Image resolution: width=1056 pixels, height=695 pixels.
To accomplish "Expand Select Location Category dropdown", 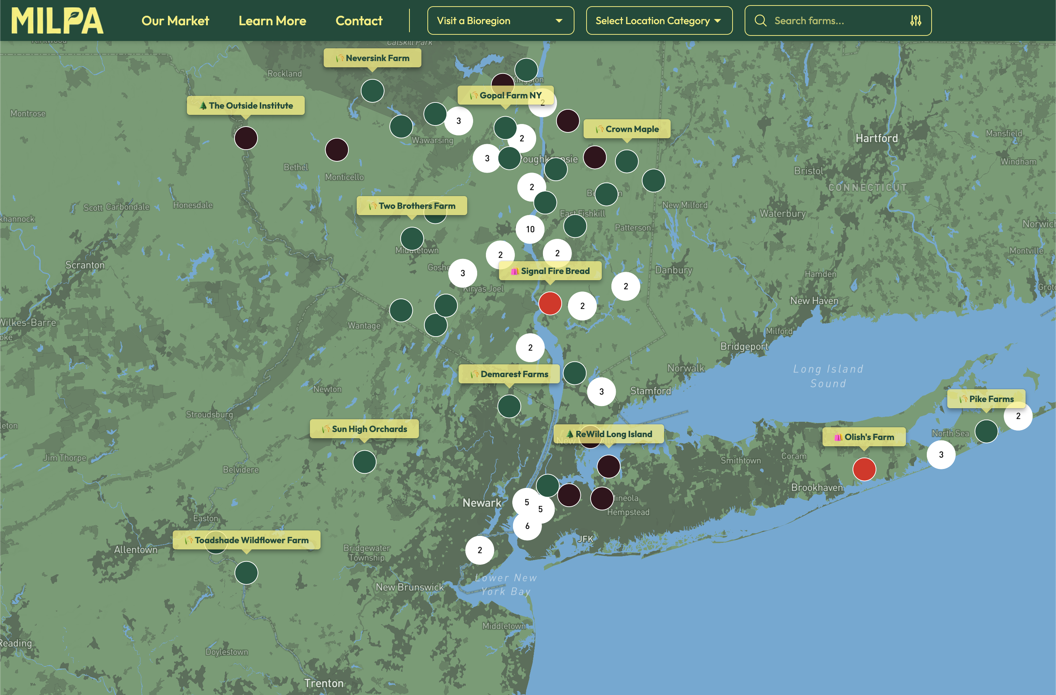I will click(659, 20).
